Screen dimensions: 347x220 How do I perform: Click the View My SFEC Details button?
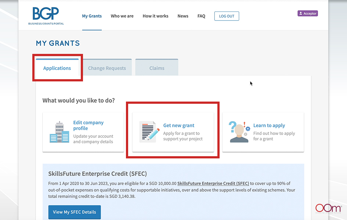(x=75, y=212)
